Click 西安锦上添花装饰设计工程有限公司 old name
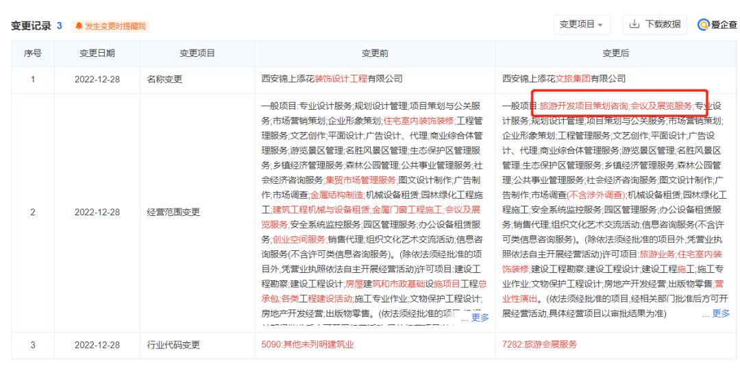This screenshot has height=373, width=740. click(332, 80)
